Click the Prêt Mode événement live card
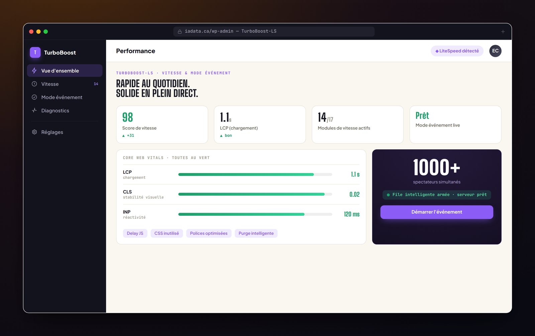Image resolution: width=535 pixels, height=336 pixels. click(x=455, y=125)
